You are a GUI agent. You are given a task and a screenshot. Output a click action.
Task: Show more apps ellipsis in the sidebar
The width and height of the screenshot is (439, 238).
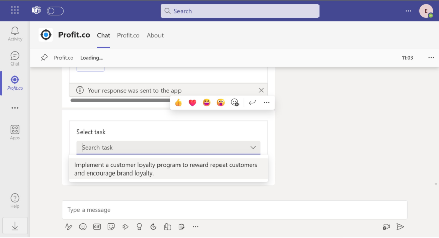pyautogui.click(x=15, y=108)
